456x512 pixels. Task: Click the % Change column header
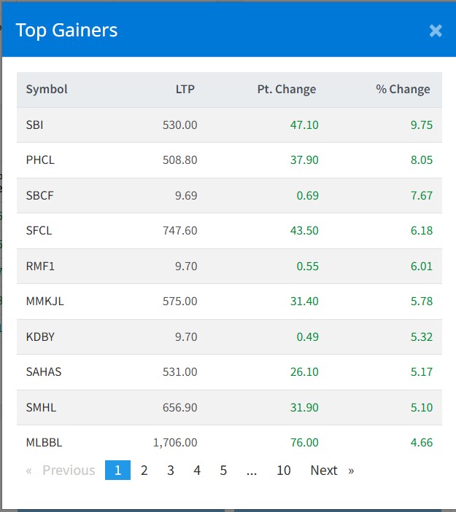pos(403,90)
